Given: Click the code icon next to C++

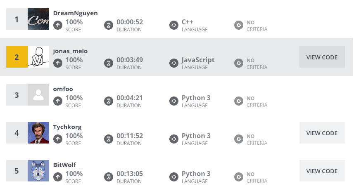Looking at the screenshot, I should 174,25.
